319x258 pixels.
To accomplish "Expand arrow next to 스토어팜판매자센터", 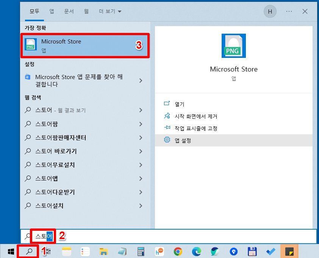I will pyautogui.click(x=141, y=138).
